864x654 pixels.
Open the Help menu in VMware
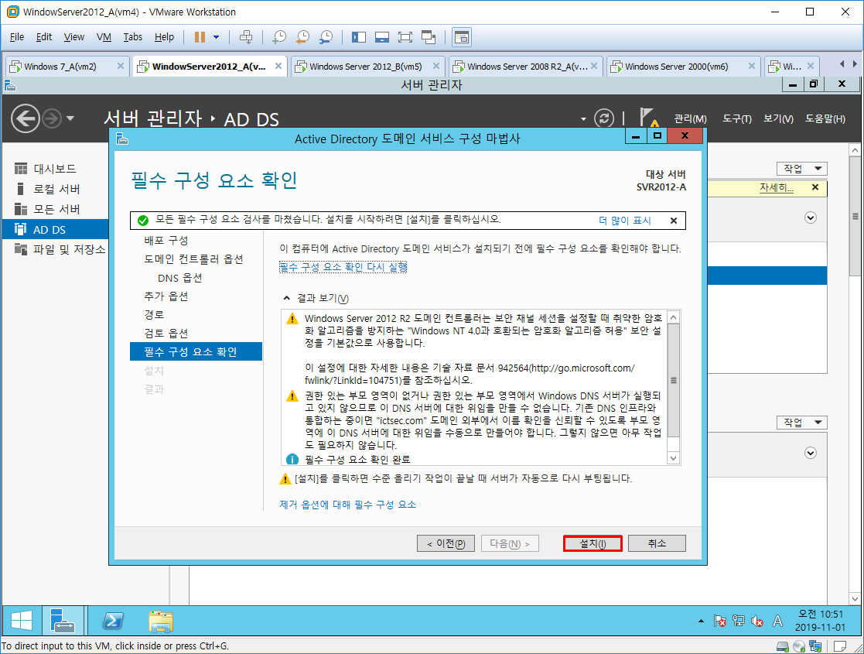coord(164,37)
